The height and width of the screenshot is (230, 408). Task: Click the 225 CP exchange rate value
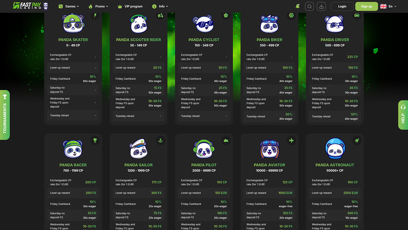point(353,57)
